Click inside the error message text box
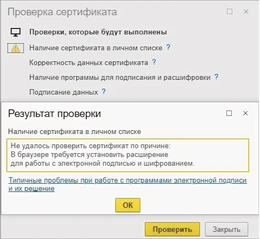 pos(128,155)
